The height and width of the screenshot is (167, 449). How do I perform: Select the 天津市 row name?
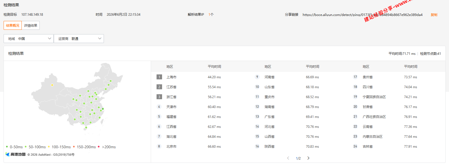[x=171, y=107]
